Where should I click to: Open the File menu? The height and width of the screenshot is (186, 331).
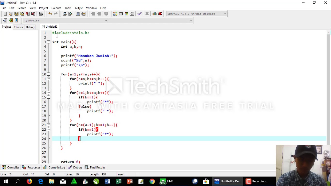click(x=4, y=8)
